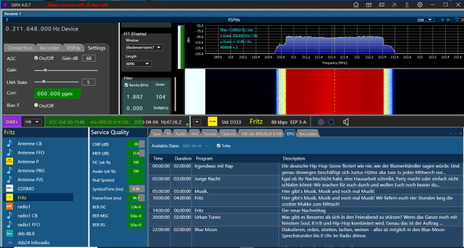Viewport: 464px width, 248px height.
Task: Toggle Bias-T On/Off radio button
Action: coord(36,105)
